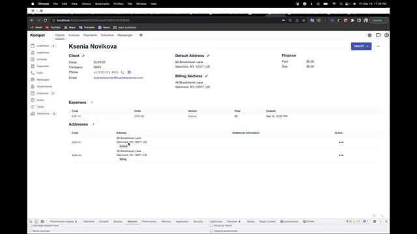Enable Capture screenshots checkbox
The image size is (417, 234).
pyautogui.click(x=211, y=231)
